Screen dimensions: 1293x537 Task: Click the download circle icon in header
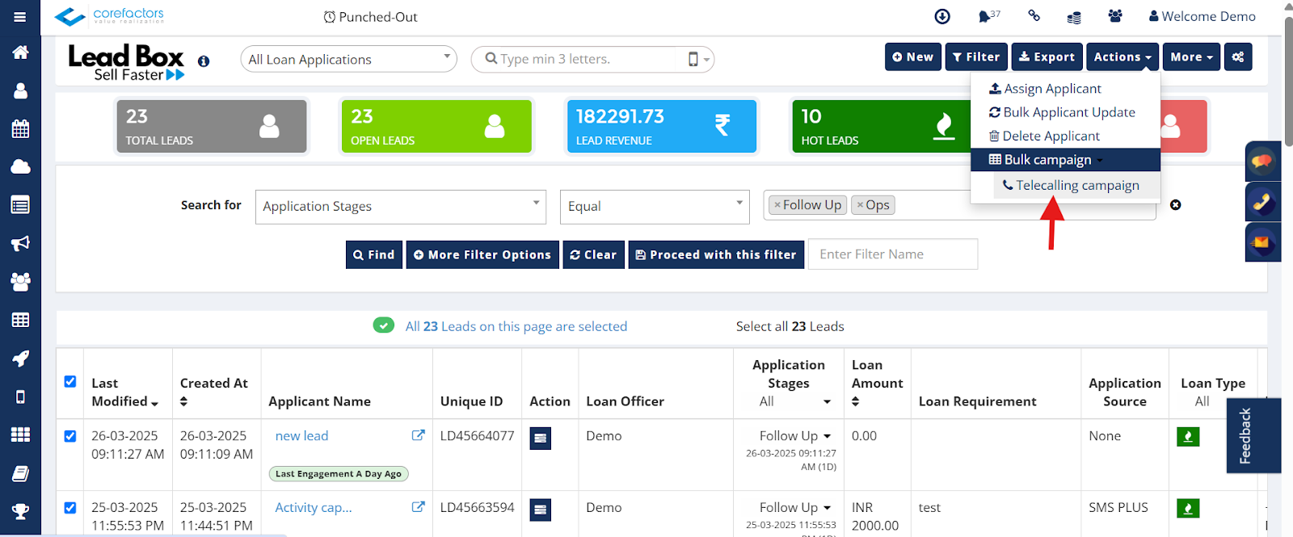tap(942, 16)
